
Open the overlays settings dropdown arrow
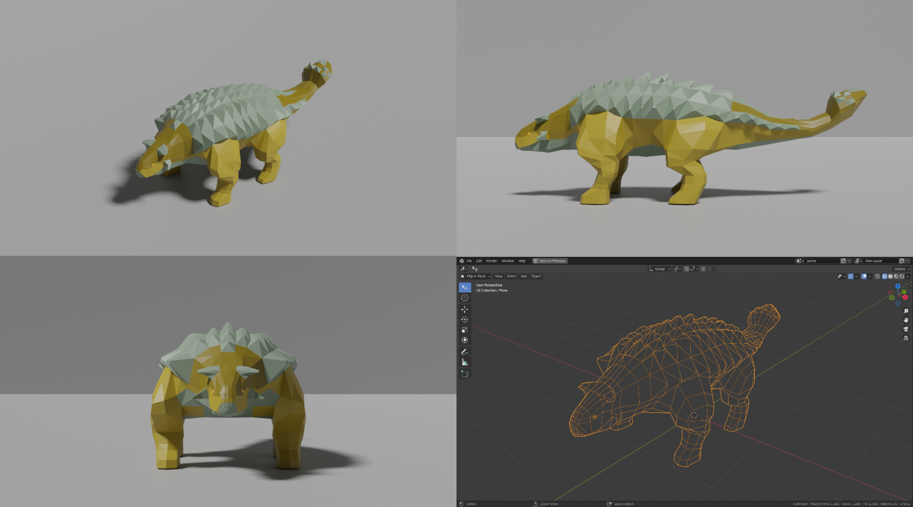(x=870, y=276)
